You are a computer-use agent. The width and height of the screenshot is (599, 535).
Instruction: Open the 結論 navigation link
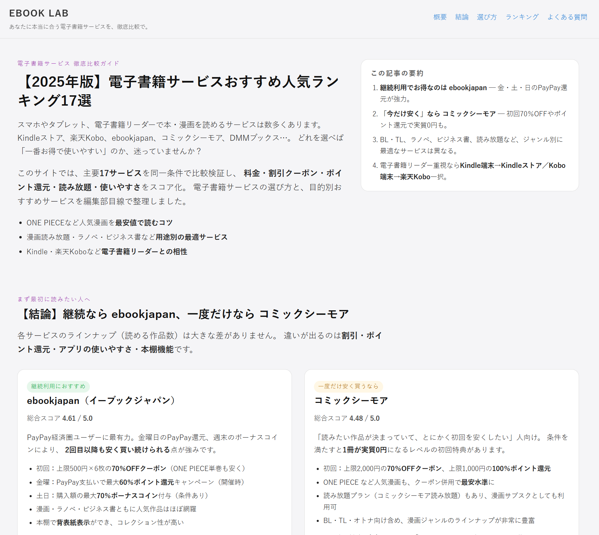point(462,17)
